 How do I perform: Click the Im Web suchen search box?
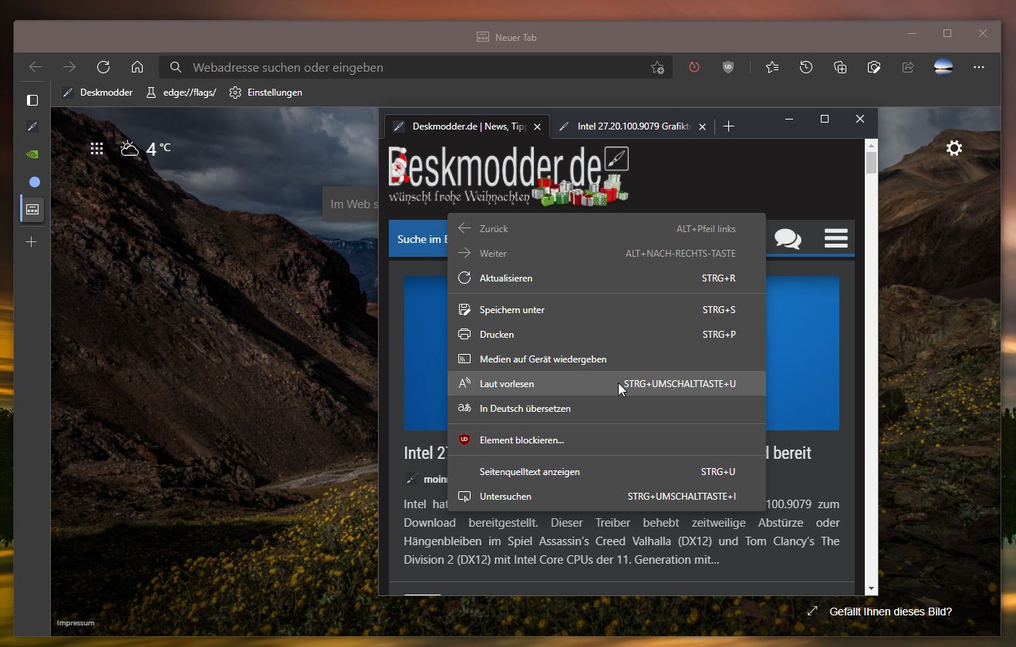click(x=351, y=204)
